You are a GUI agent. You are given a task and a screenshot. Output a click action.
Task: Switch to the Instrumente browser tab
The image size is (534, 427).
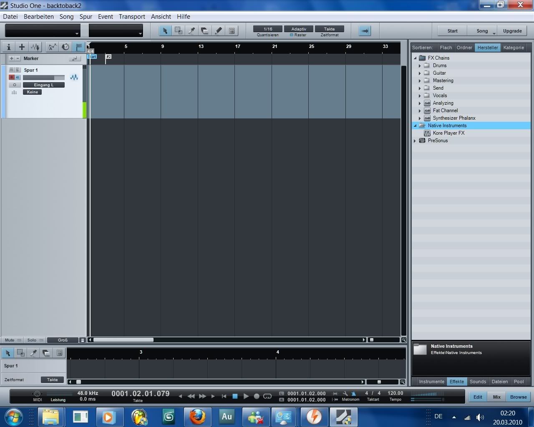click(431, 381)
